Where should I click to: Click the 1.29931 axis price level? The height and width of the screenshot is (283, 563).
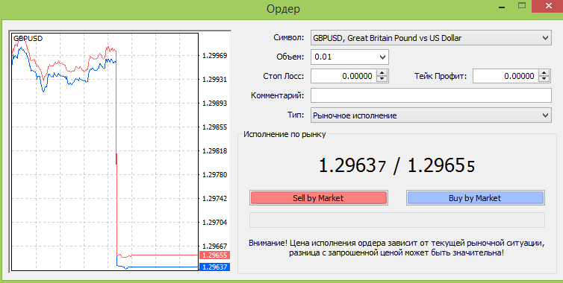point(215,80)
